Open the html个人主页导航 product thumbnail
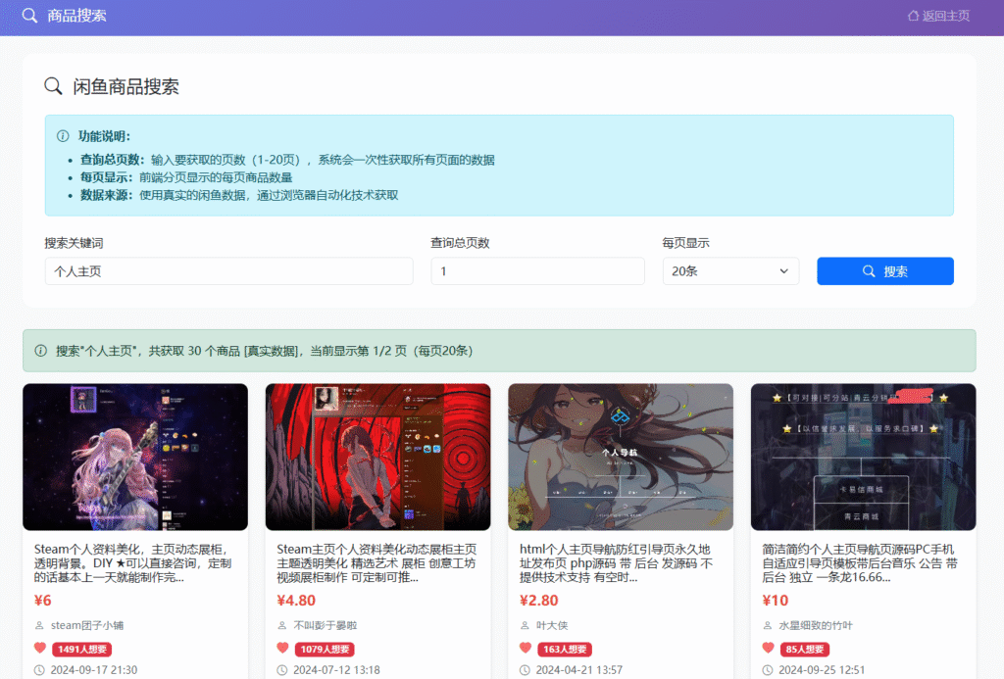 click(x=621, y=457)
